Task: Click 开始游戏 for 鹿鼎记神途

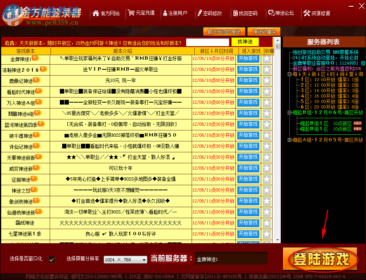Action: click(248, 80)
